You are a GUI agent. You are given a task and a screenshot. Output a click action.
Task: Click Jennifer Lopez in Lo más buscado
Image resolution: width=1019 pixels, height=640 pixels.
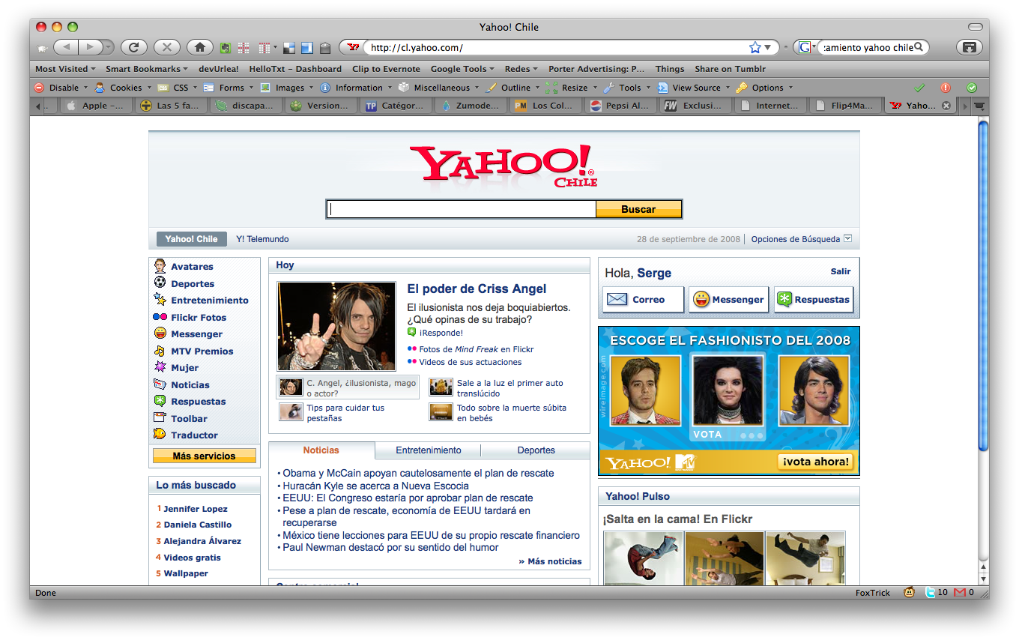[x=196, y=509]
